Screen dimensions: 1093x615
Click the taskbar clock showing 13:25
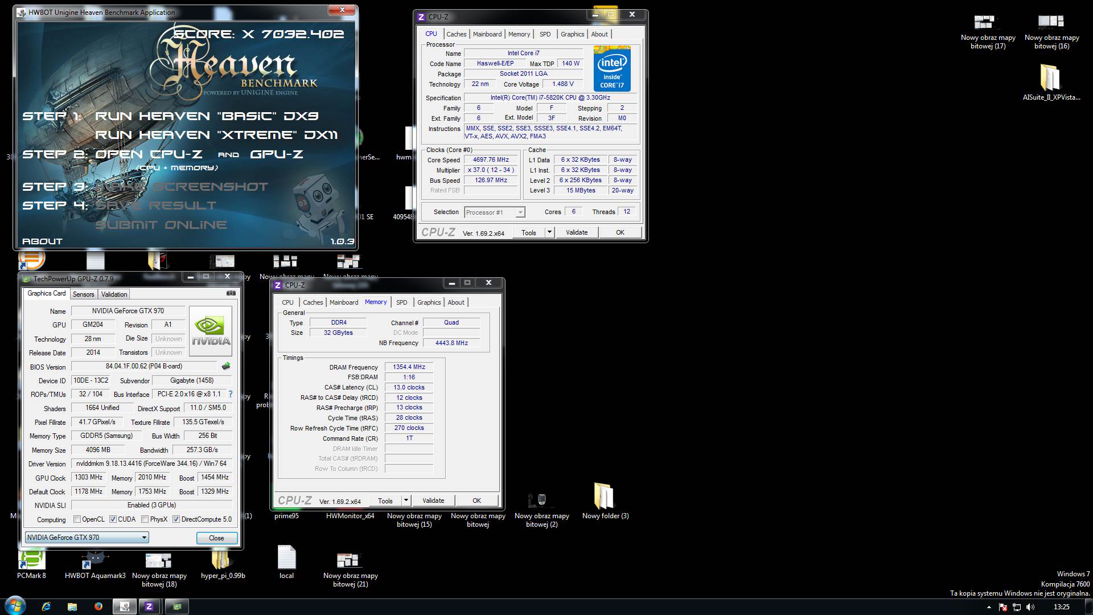click(x=1061, y=607)
